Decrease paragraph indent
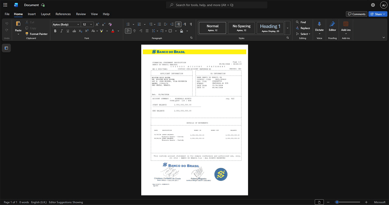The width and height of the screenshot is (389, 205). click(x=166, y=24)
